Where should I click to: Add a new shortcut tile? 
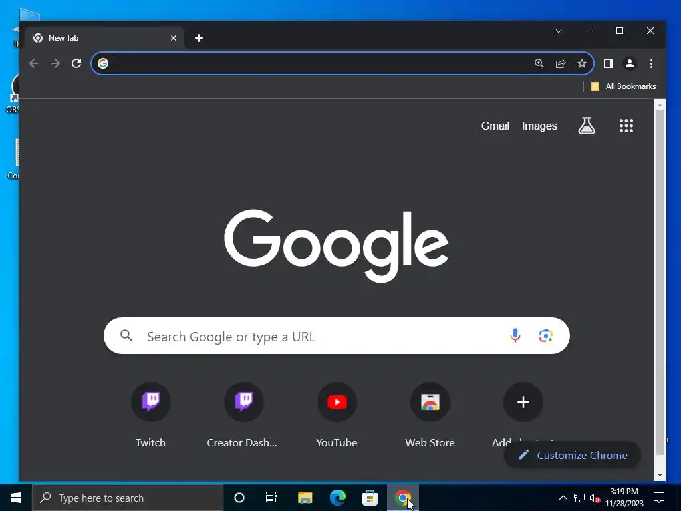pyautogui.click(x=523, y=402)
